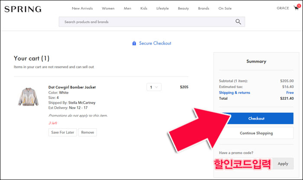
Task: Open the Beauty menu
Action: 184,8
